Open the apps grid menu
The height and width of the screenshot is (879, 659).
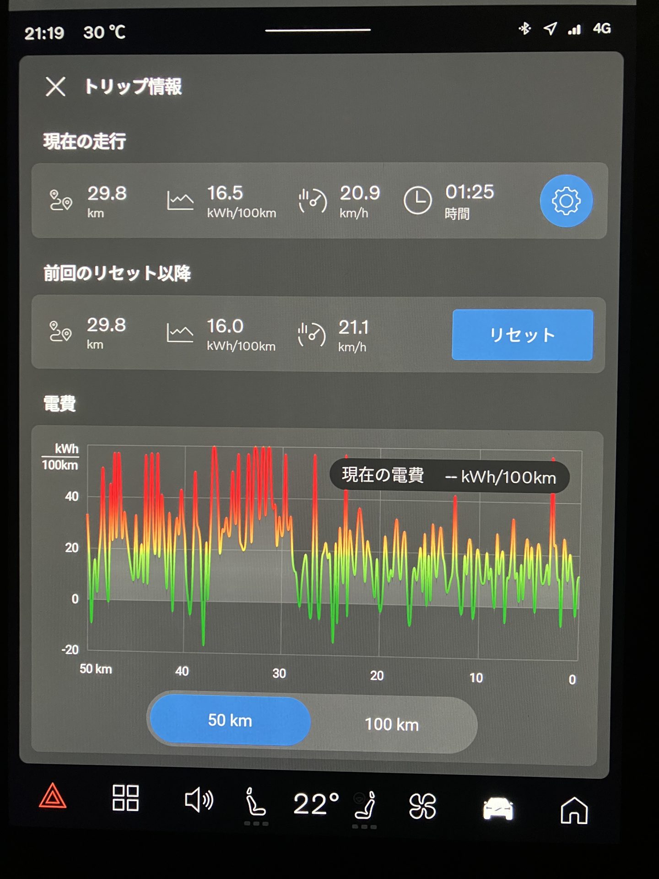[x=125, y=798]
